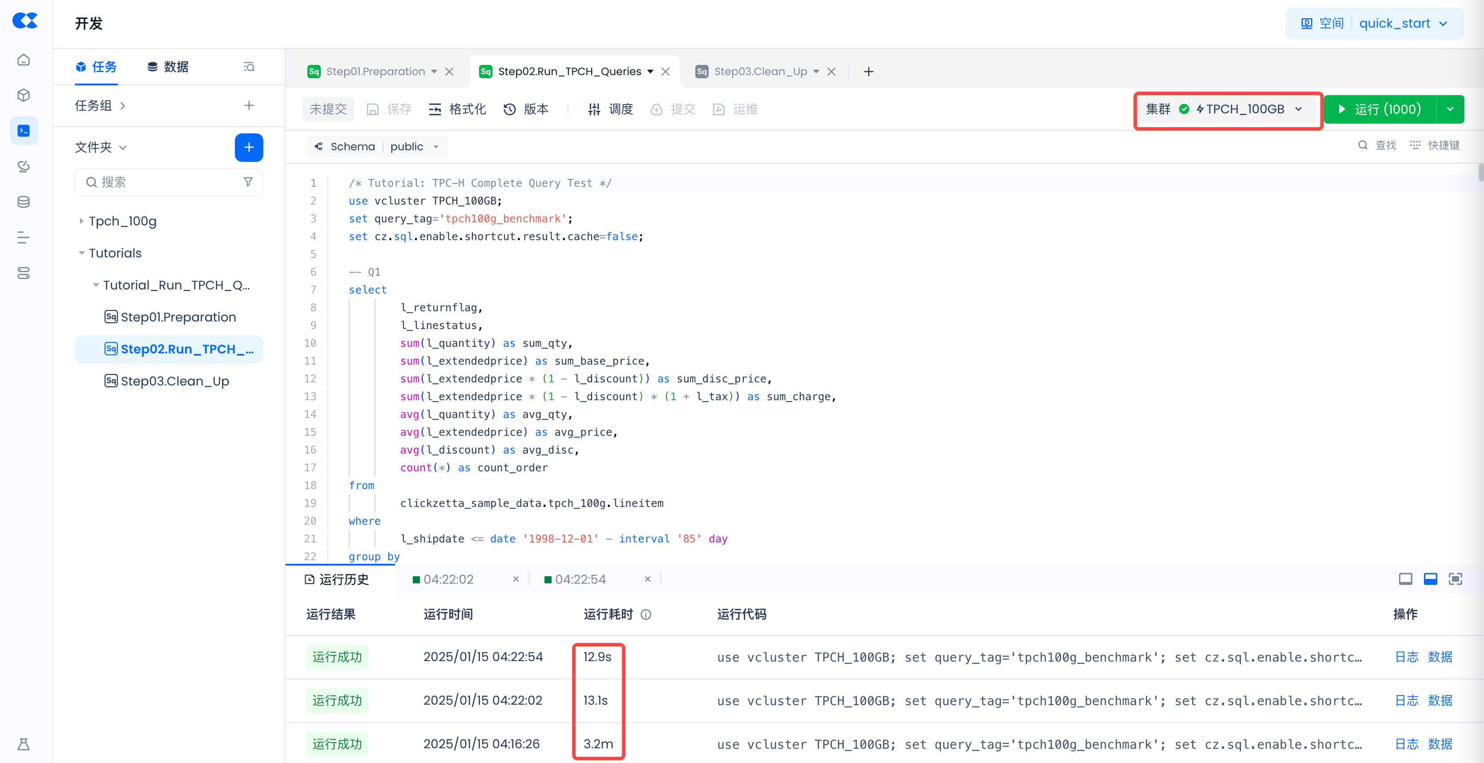
Task: Click the 格式化 format button
Action: [457, 109]
